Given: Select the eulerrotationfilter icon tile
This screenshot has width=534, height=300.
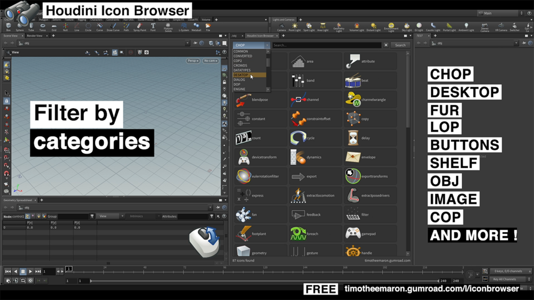Looking at the screenshot, I should 261,176.
